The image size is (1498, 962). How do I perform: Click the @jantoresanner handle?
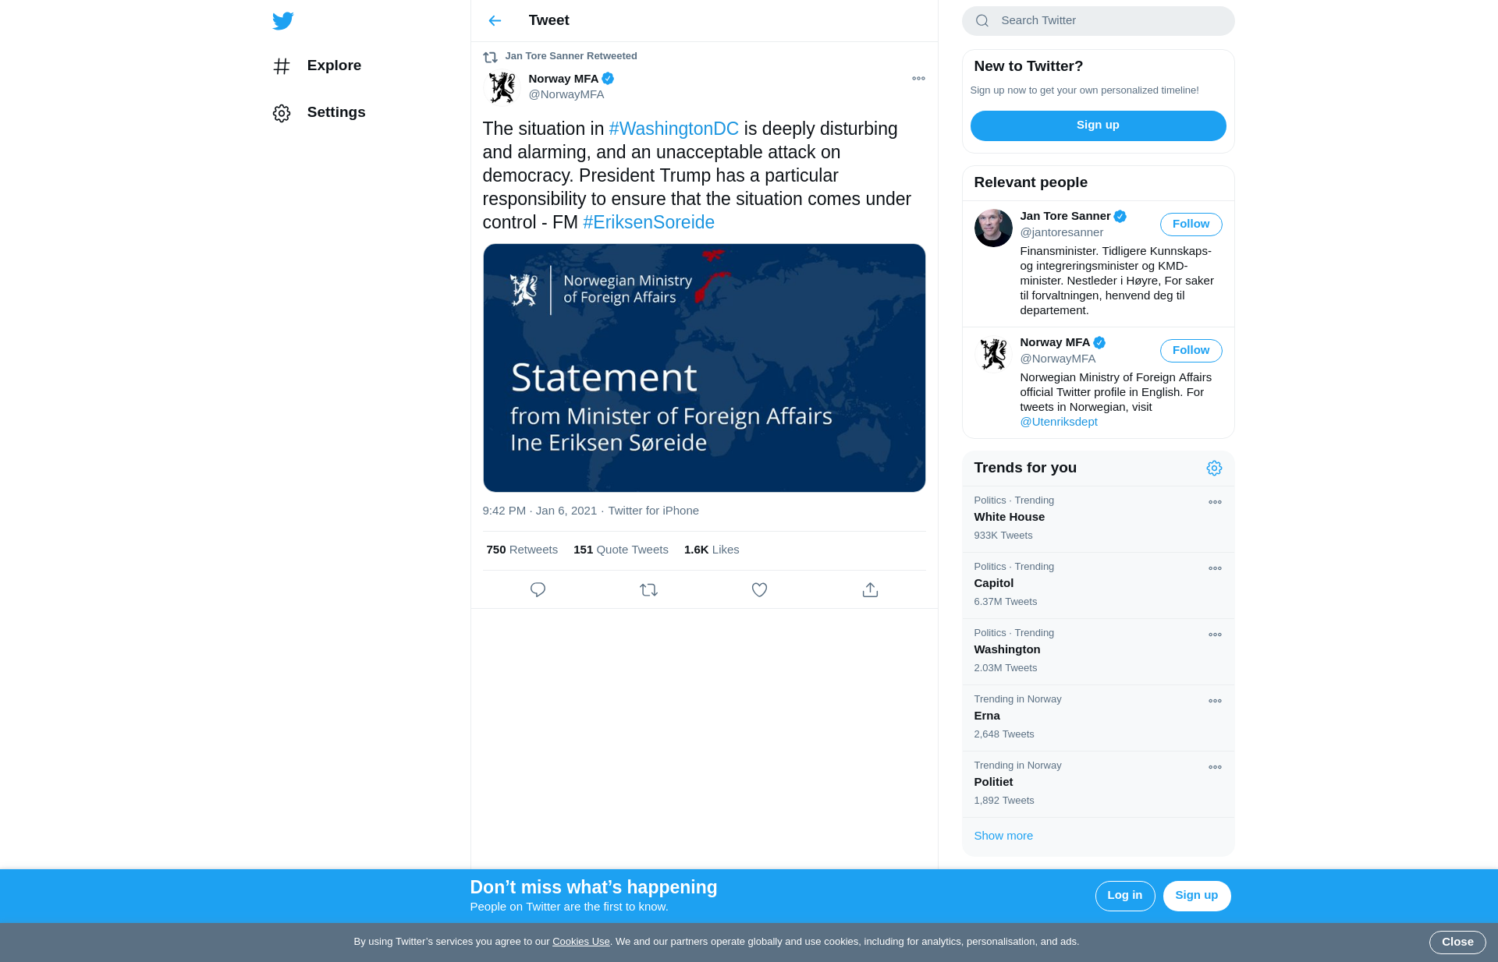[1061, 232]
